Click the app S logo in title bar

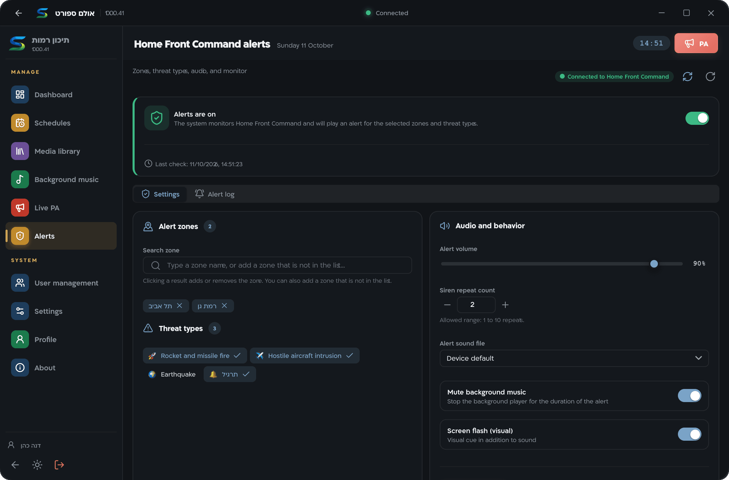point(42,13)
